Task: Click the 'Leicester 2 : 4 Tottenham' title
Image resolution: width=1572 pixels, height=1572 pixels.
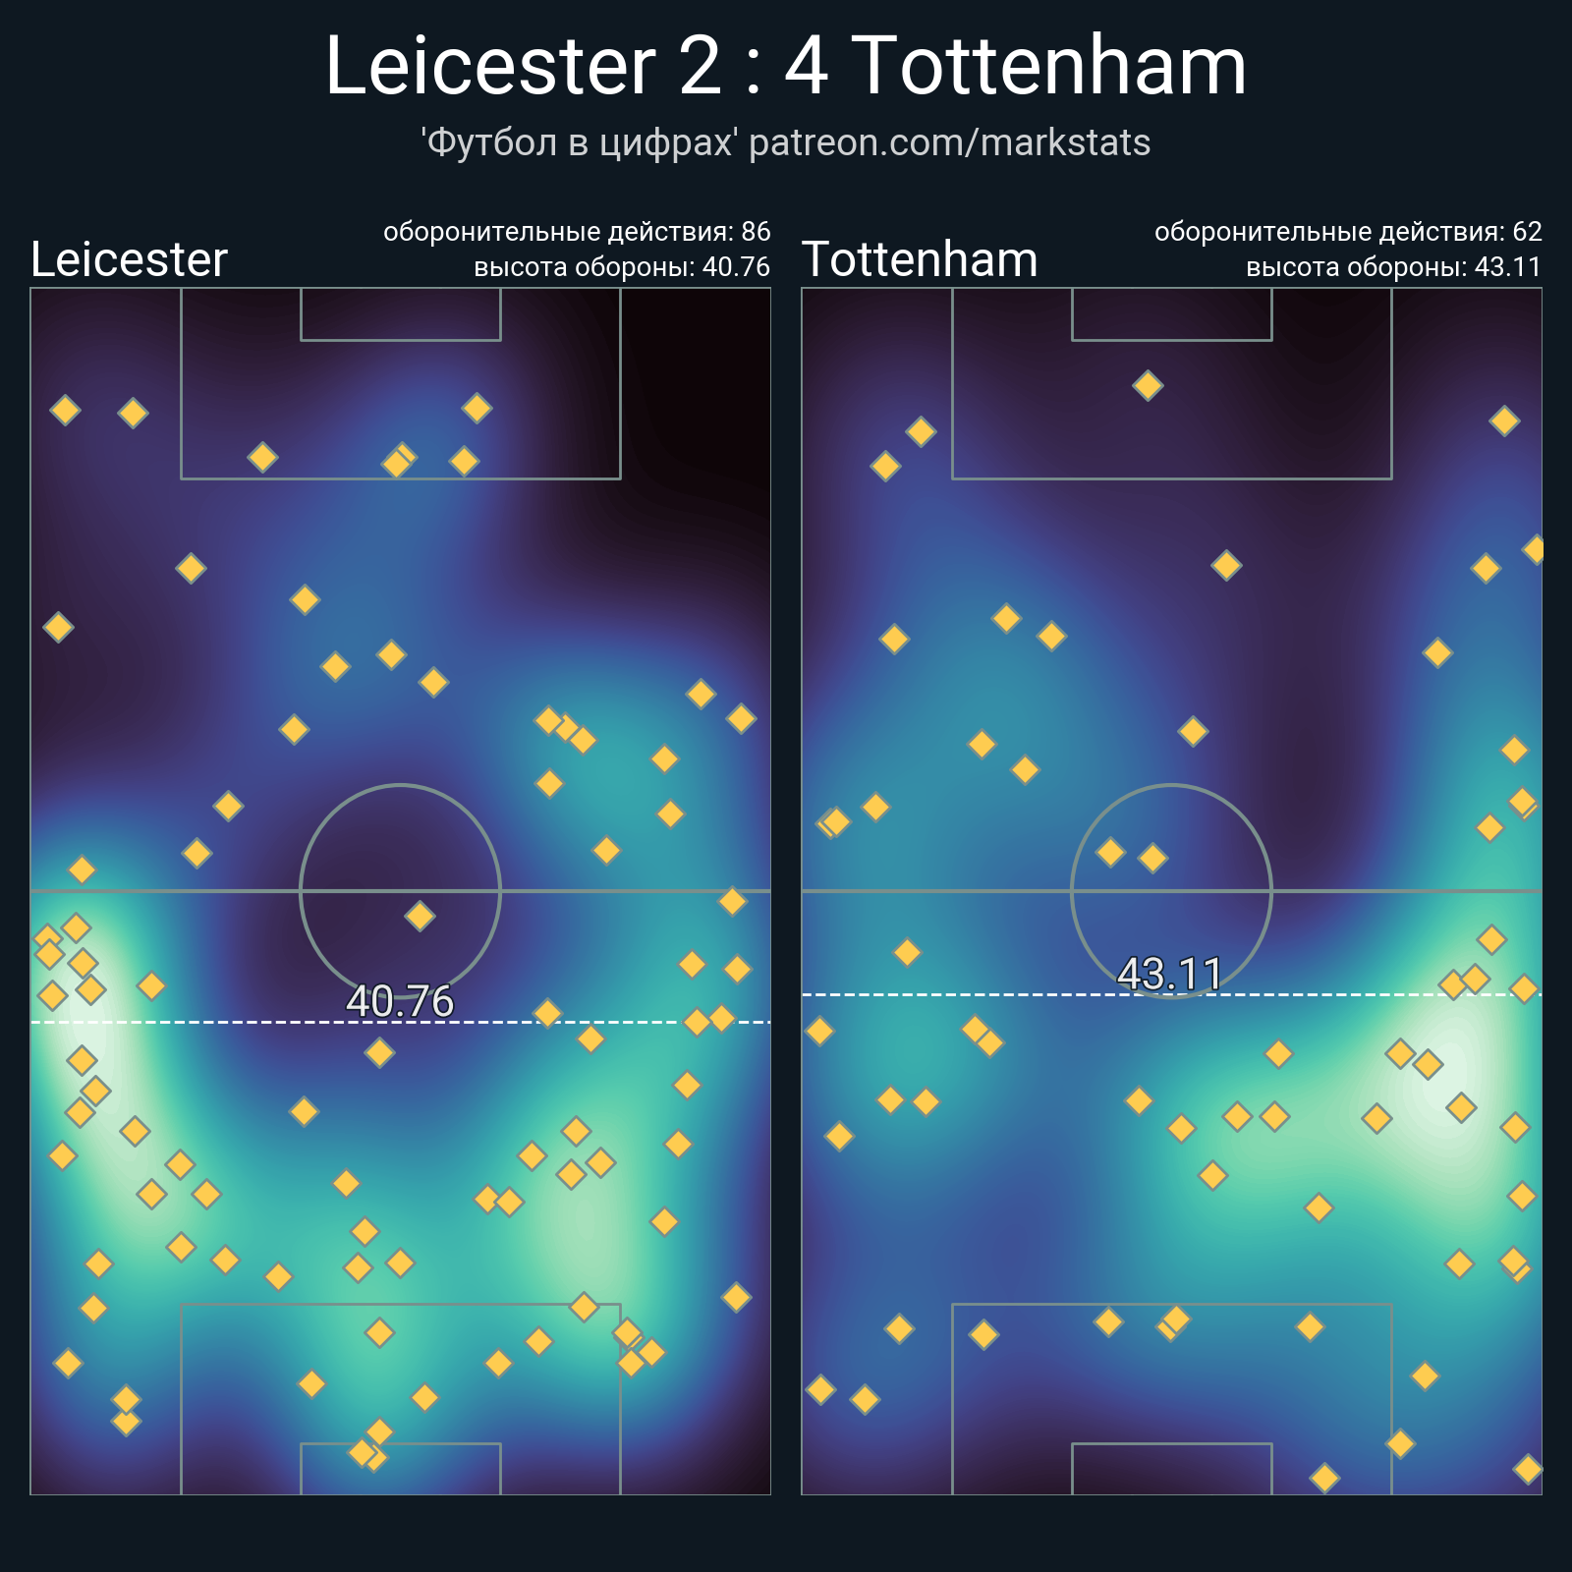Action: pos(786,66)
